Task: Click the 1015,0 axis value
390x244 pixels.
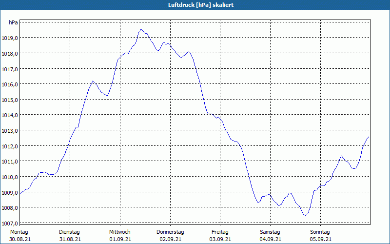Action: 10,100
